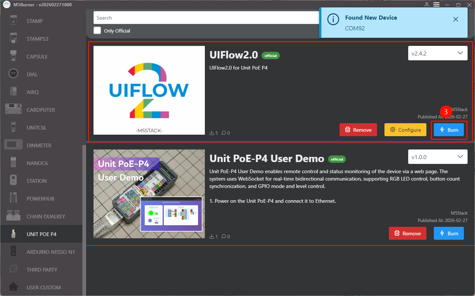The image size is (475, 296).
Task: Open the CHAIN DUALKEY category
Action: click(46, 216)
